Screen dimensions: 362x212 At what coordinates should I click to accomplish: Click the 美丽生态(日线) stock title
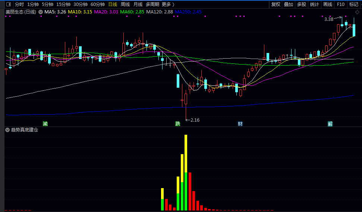coord(21,12)
